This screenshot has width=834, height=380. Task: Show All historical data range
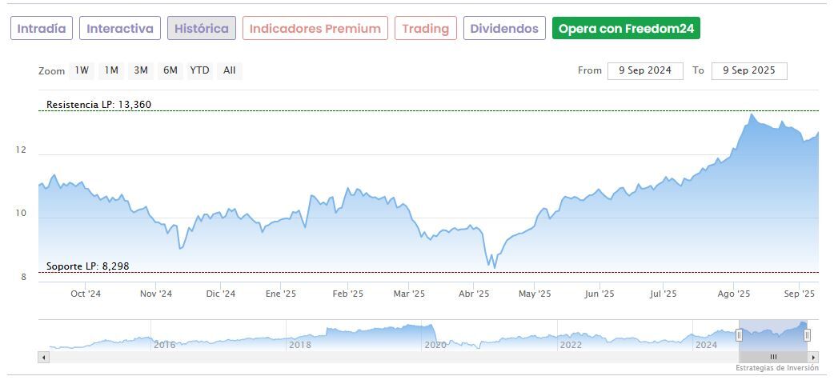pos(230,70)
